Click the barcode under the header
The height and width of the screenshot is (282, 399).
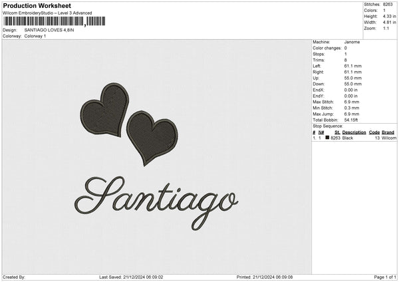click(x=55, y=21)
